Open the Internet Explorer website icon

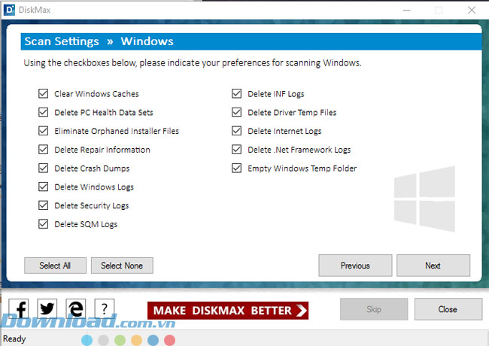pyautogui.click(x=76, y=308)
